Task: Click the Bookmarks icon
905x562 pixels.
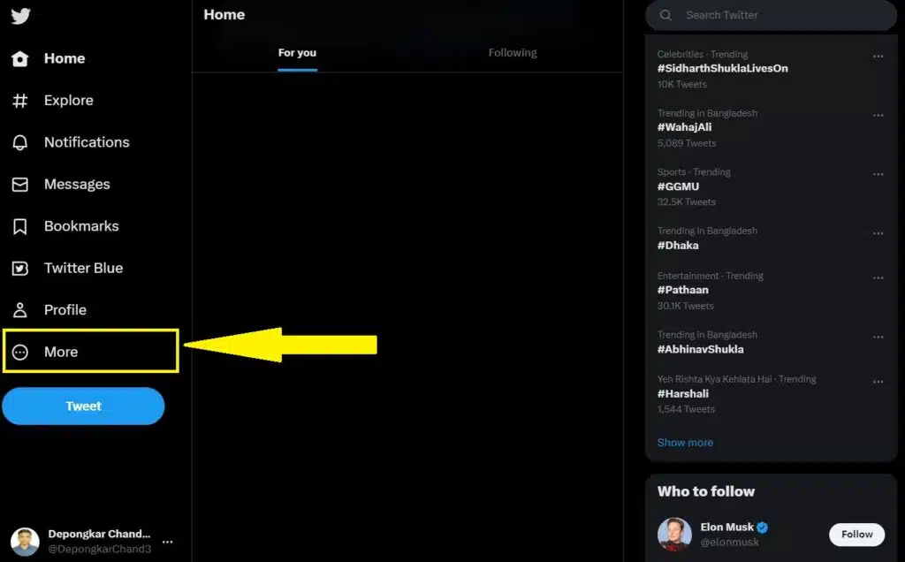Action: tap(20, 226)
